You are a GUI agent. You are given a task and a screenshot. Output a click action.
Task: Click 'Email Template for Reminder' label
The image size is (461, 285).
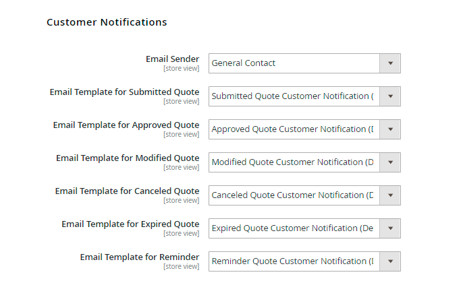point(140,257)
